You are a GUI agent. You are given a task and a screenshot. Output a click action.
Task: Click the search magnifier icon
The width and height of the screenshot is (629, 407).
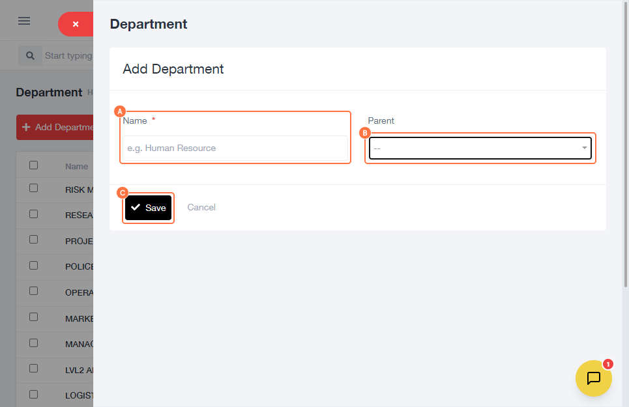[x=30, y=56]
